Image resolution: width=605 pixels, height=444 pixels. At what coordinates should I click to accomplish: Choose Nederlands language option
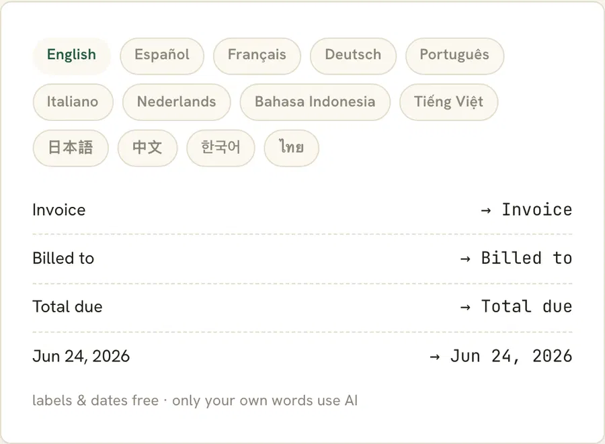pos(176,101)
